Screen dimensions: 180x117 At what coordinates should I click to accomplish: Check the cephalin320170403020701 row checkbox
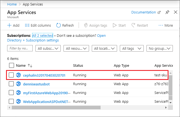click(11, 75)
